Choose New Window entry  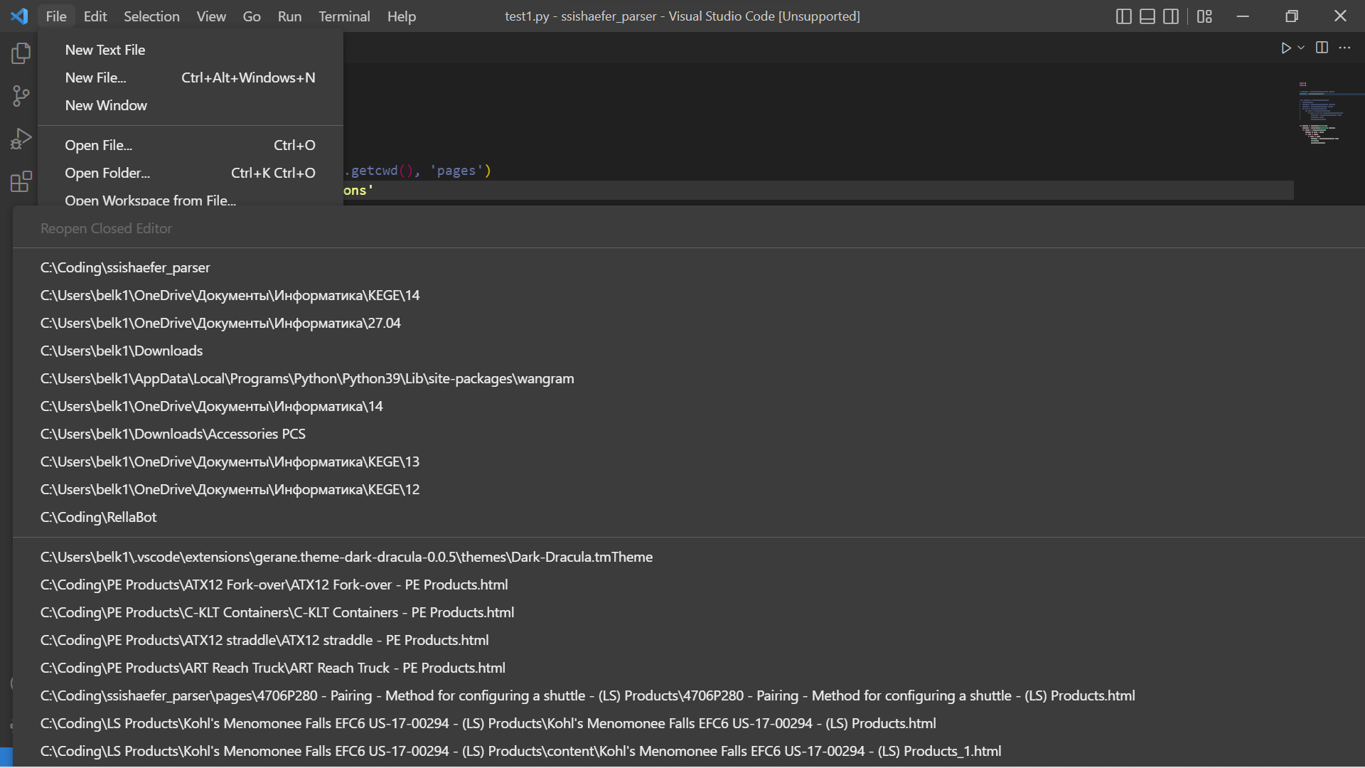coord(191,105)
